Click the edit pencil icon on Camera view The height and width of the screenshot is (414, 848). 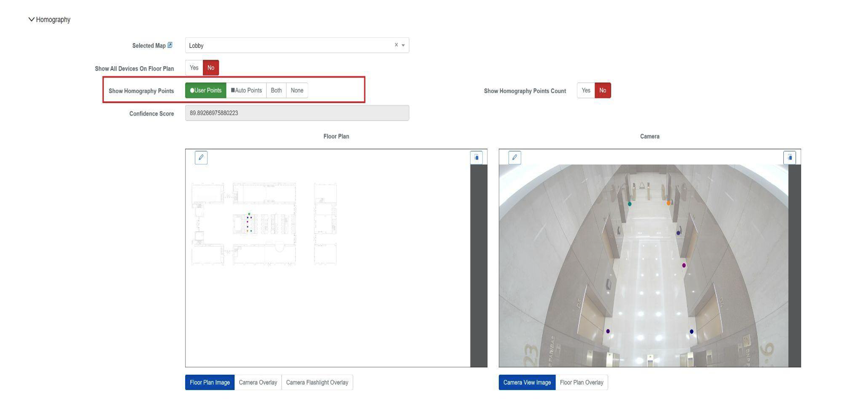point(514,157)
